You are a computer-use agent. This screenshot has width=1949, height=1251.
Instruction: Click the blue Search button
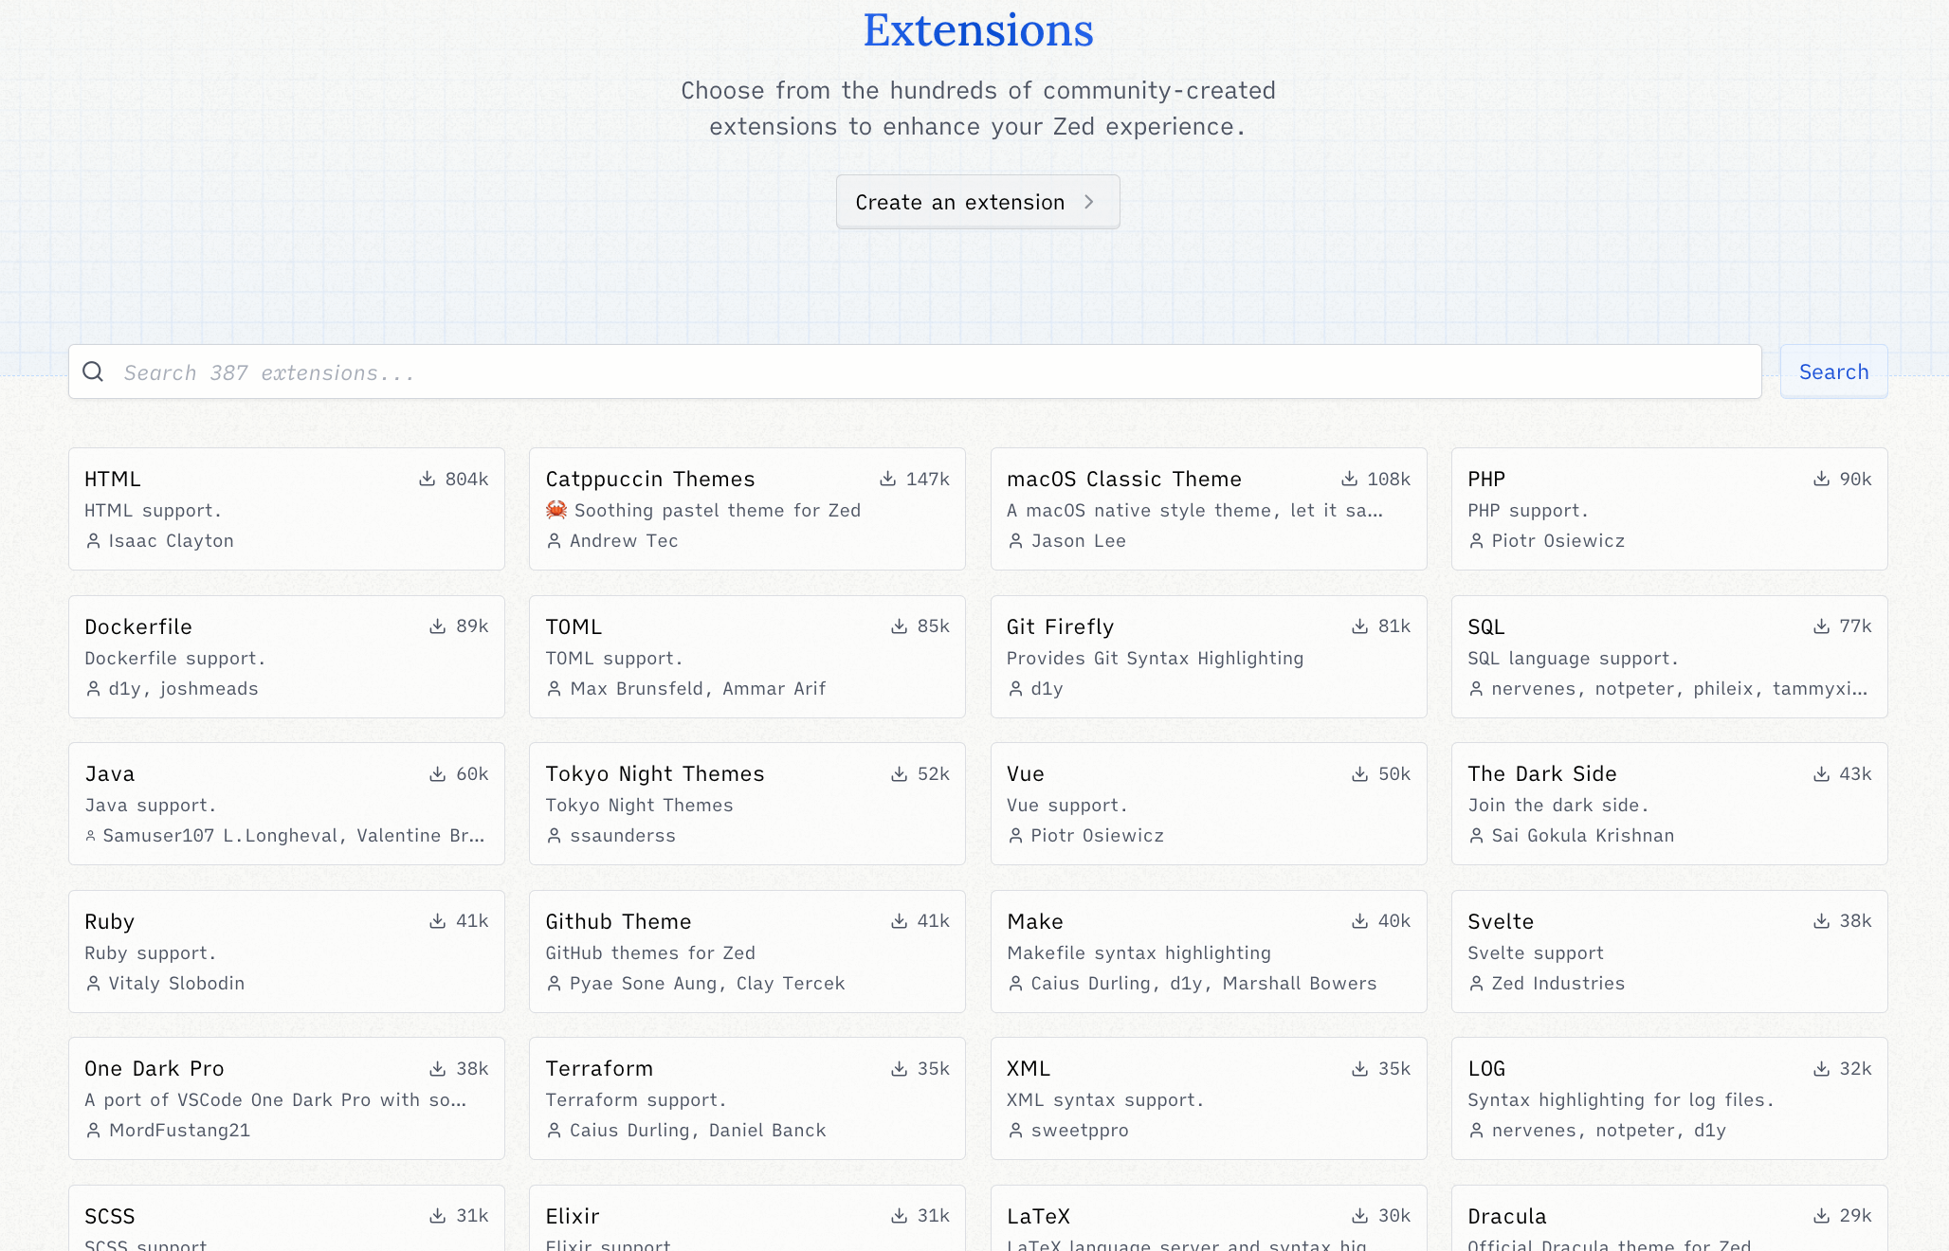(x=1833, y=372)
